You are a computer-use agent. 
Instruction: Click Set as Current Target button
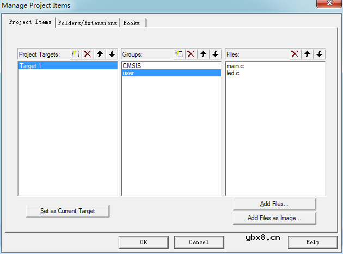tap(68, 211)
